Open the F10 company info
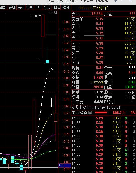This screenshot has height=173, width=136. 38,7
